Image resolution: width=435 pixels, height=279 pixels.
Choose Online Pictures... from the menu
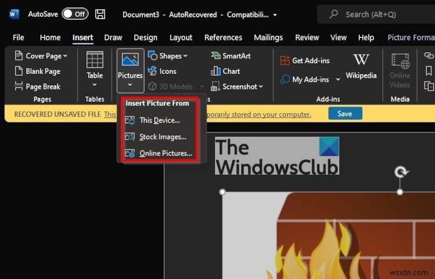pyautogui.click(x=160, y=153)
